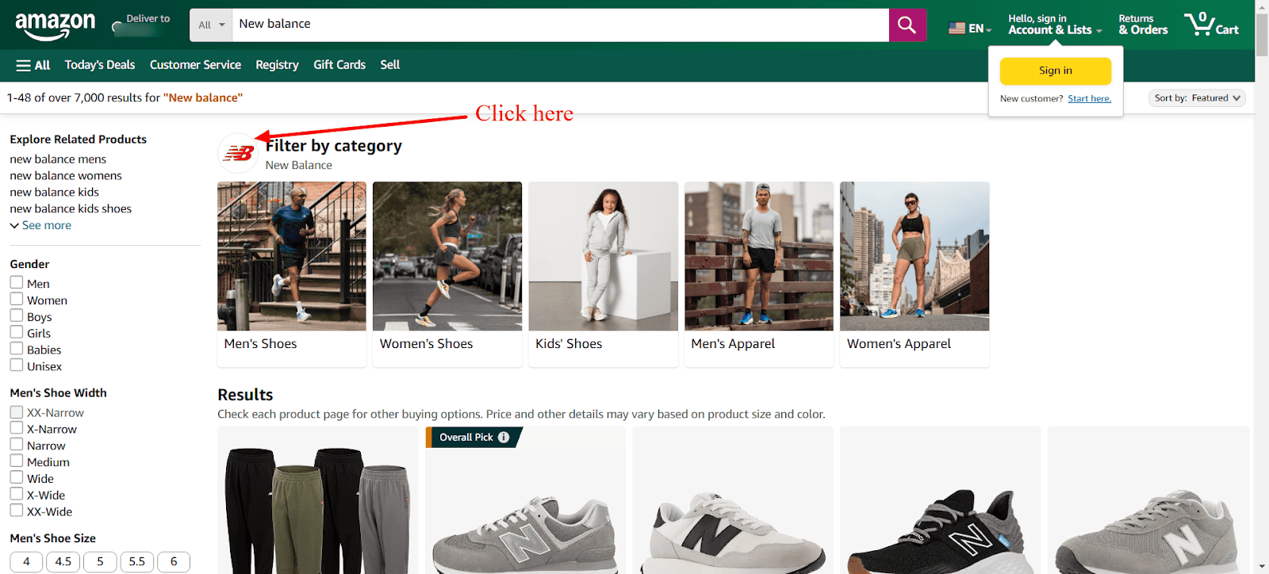Open Returns & Orders
Image resolution: width=1269 pixels, height=574 pixels.
point(1143,25)
